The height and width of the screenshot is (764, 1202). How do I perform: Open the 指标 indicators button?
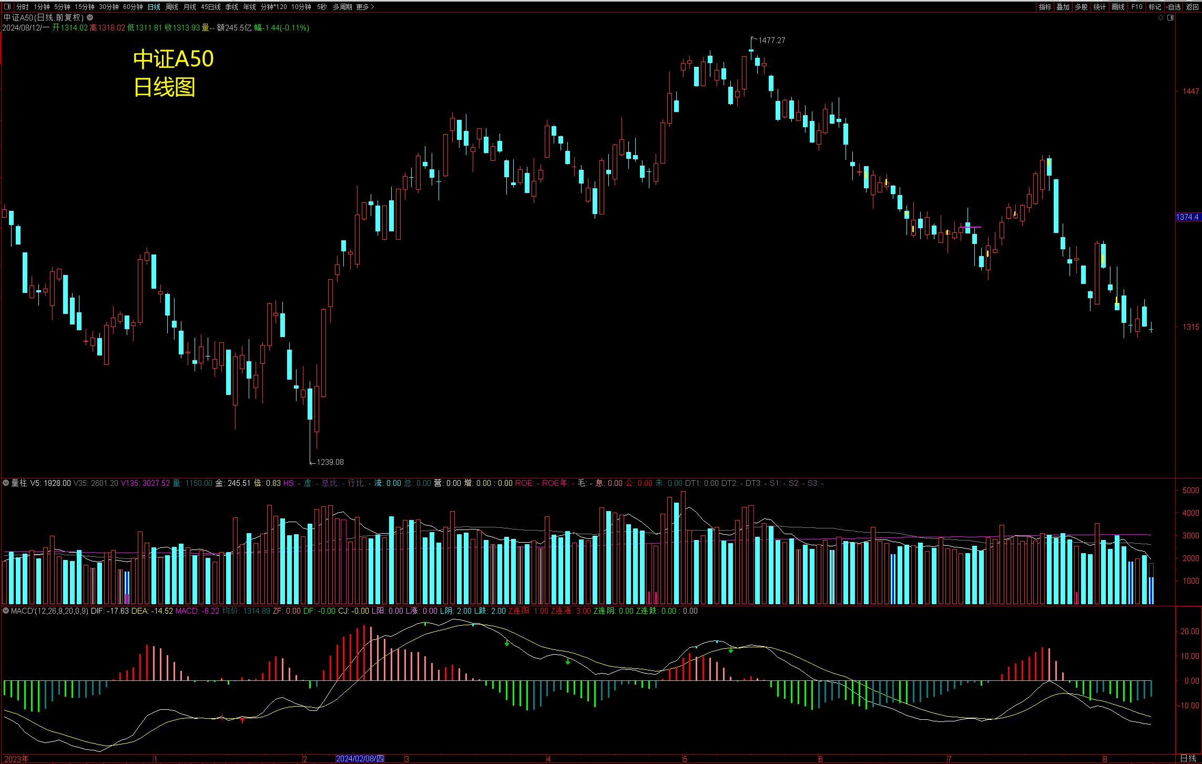[1045, 7]
